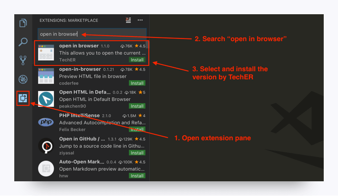Open the Extensions view

click(x=23, y=98)
